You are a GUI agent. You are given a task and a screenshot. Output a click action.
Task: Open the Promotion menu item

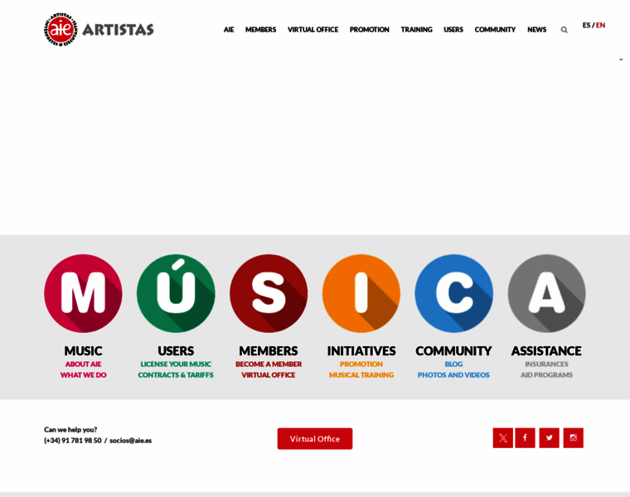(x=369, y=30)
